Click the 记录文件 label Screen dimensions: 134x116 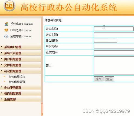coord(52,52)
